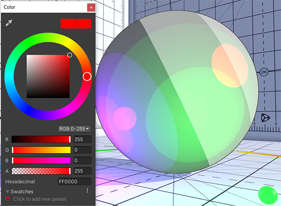Select the small green sphere in the scene

pos(267,194)
